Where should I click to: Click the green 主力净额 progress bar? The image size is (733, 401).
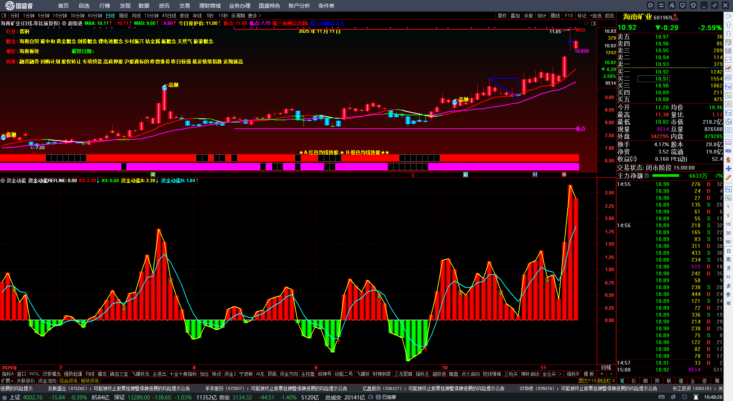[666, 176]
